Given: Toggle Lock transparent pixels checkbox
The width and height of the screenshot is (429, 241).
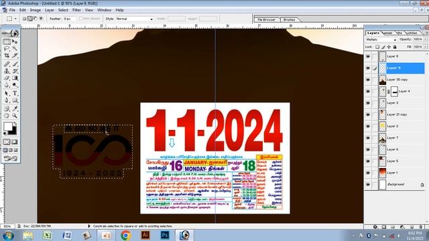Looking at the screenshot, I should click(377, 47).
